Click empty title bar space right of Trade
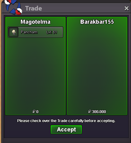The image size is (131, 143). (83, 8)
